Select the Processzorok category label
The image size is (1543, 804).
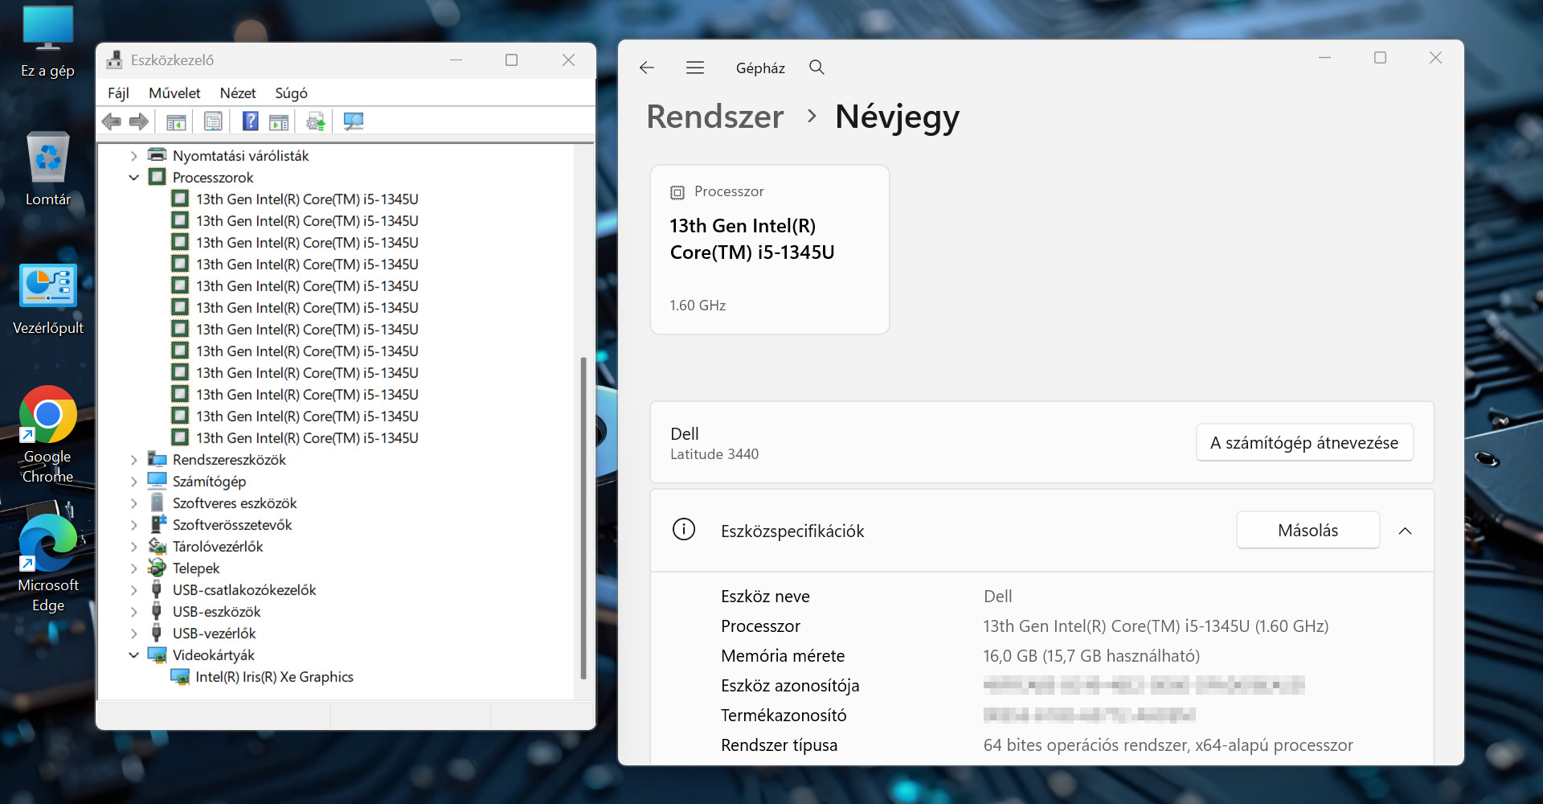click(x=213, y=178)
